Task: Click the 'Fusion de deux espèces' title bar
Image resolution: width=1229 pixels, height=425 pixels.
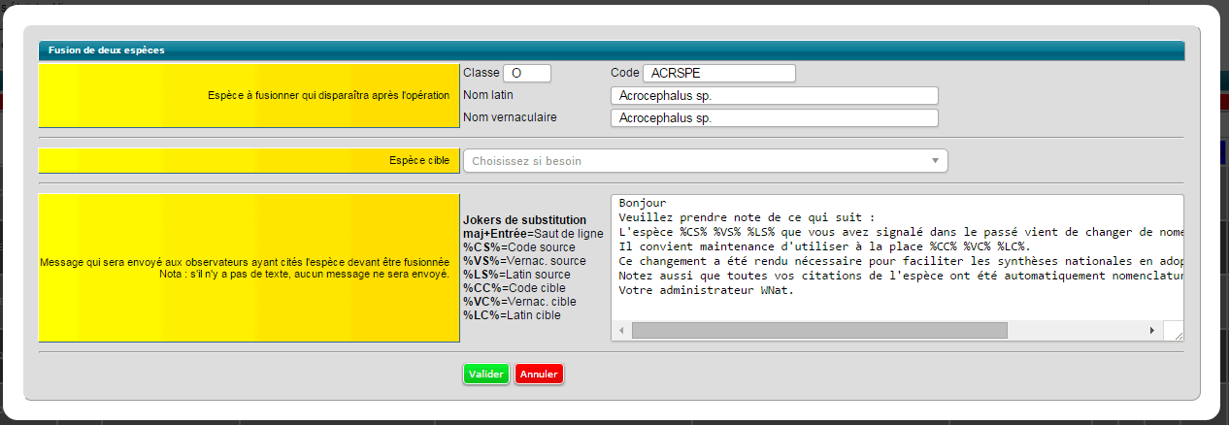Action: pyautogui.click(x=611, y=50)
